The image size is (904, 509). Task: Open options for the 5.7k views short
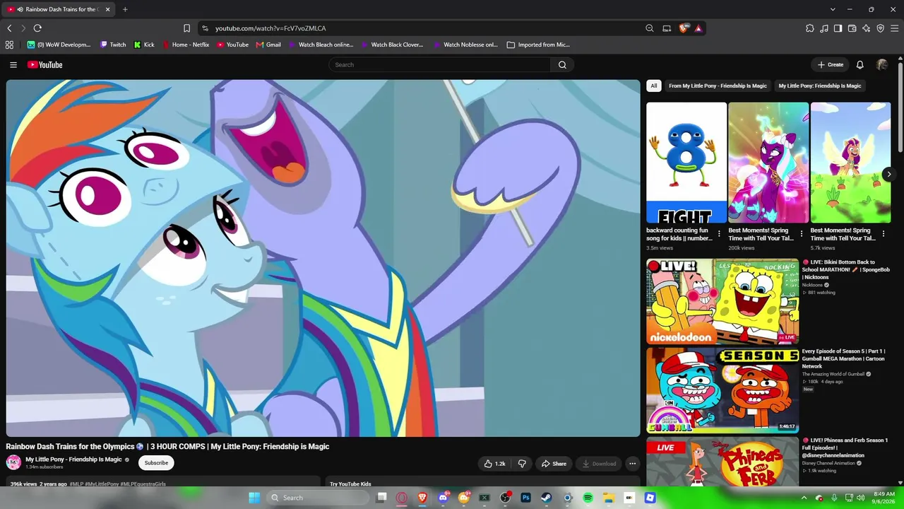tap(883, 233)
